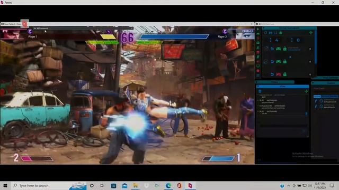Viewport: 339px width, 190px height.
Task: Click the chat panel scrollbar handle
Action: (306, 113)
